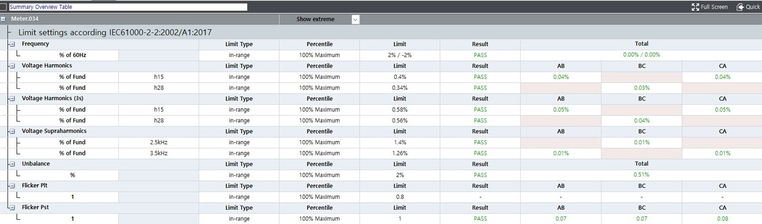Click the Full Screen expand icon
Viewport: 762px width, 224px height.
click(x=695, y=7)
